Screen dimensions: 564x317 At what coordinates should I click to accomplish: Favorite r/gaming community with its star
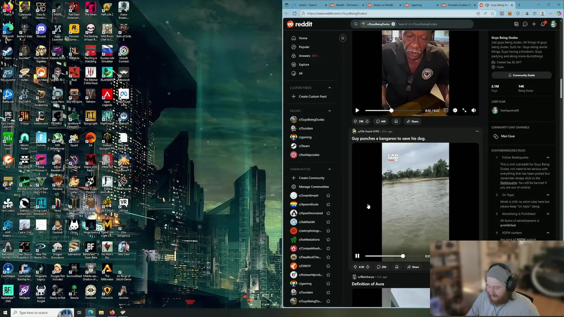[x=328, y=284]
